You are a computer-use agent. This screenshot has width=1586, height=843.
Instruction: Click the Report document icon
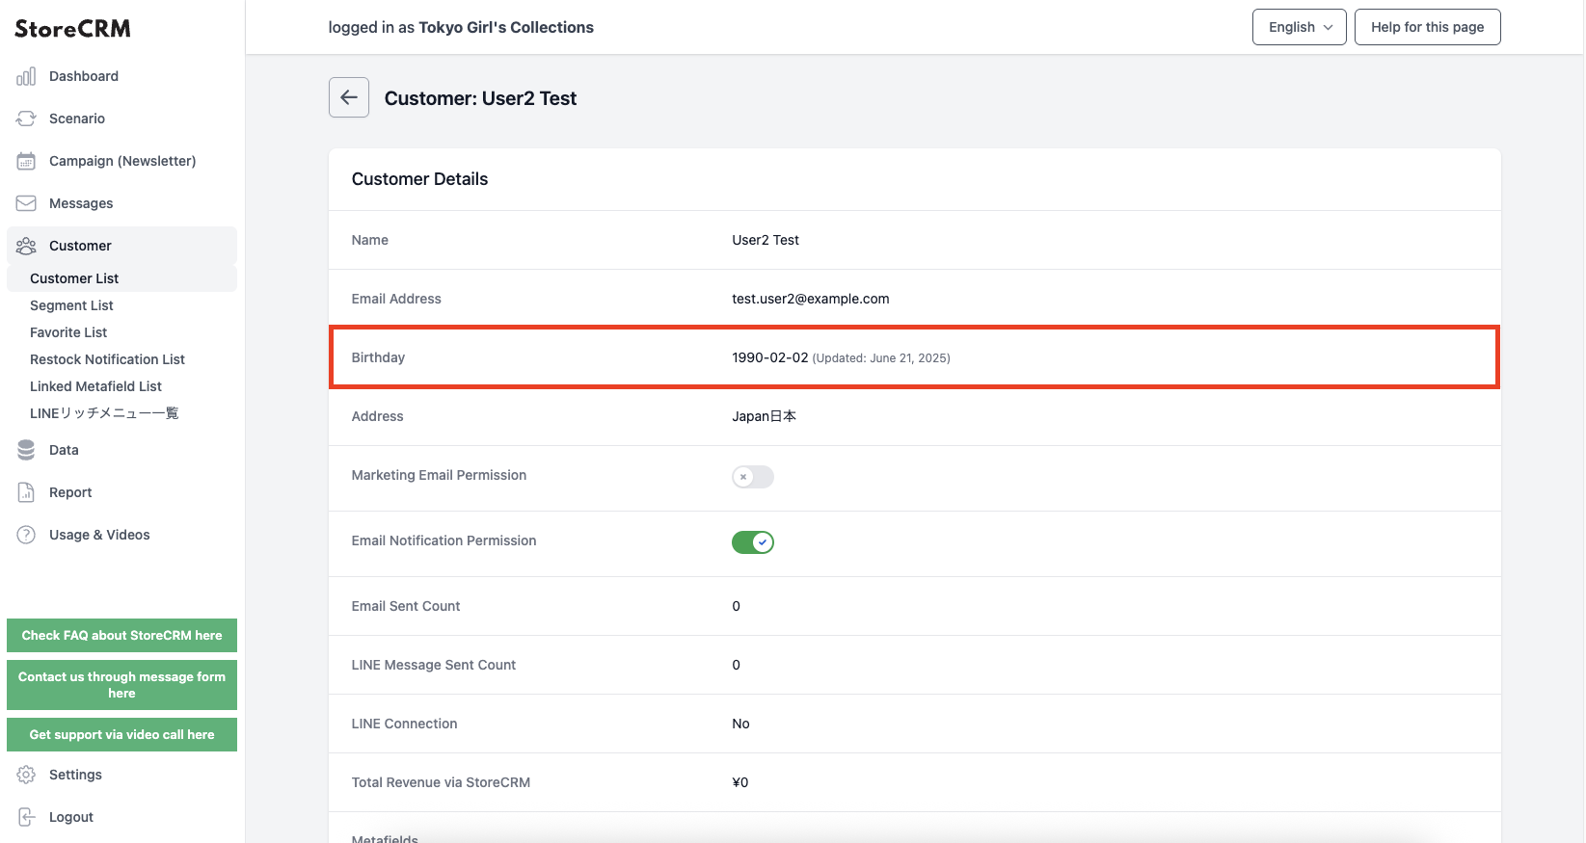[x=26, y=492]
